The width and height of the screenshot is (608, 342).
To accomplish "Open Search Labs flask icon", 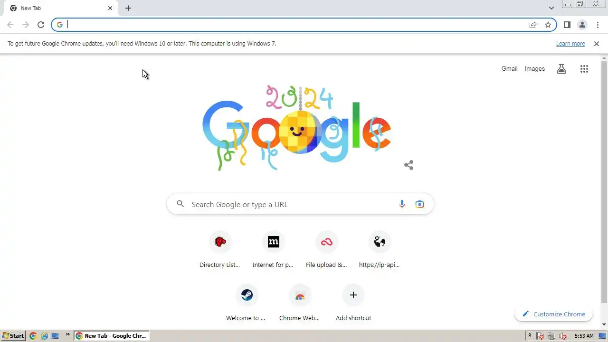I will pyautogui.click(x=561, y=69).
